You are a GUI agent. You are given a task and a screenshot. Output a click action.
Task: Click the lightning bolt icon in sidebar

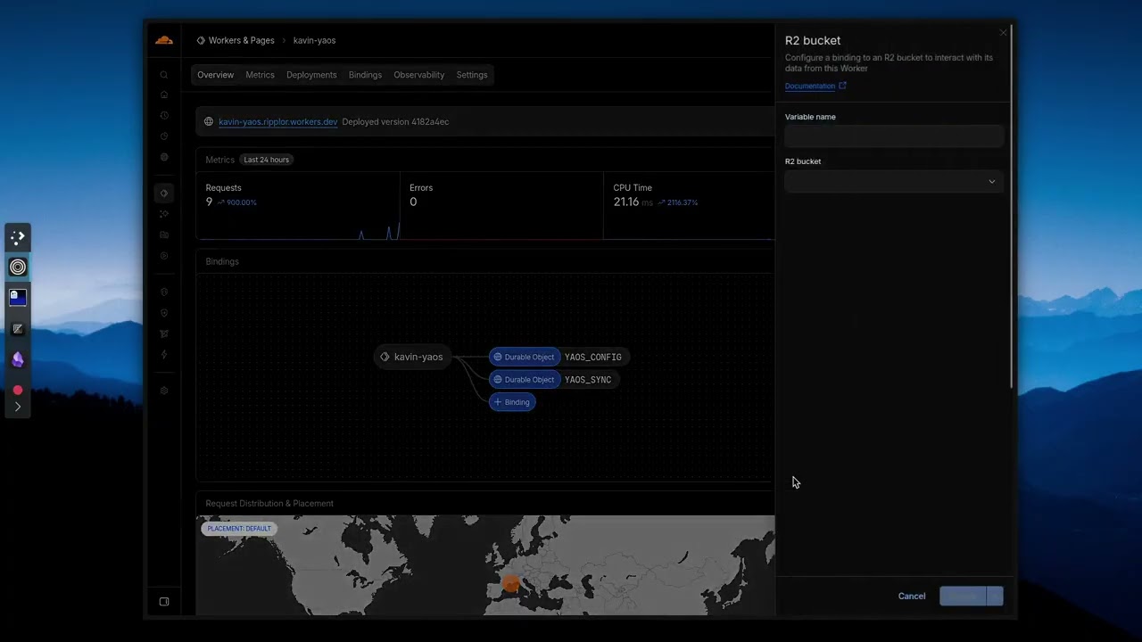164,354
